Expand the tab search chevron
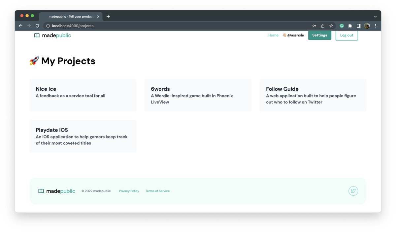Viewport: 396px width, 232px height. (x=375, y=16)
